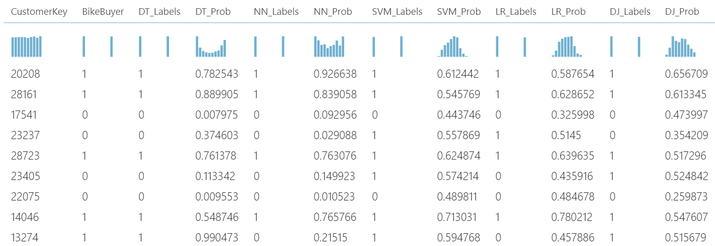Image resolution: width=715 pixels, height=246 pixels.
Task: Select DJ_Prob value 0.259873
Action: pyautogui.click(x=686, y=197)
